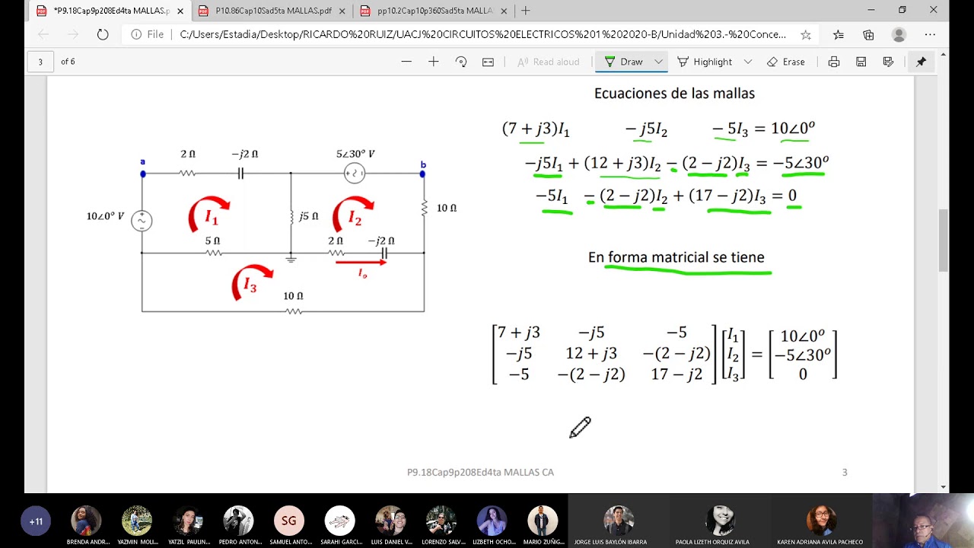
Task: Close the P10.86Cap10Sad5ta tab
Action: click(342, 11)
